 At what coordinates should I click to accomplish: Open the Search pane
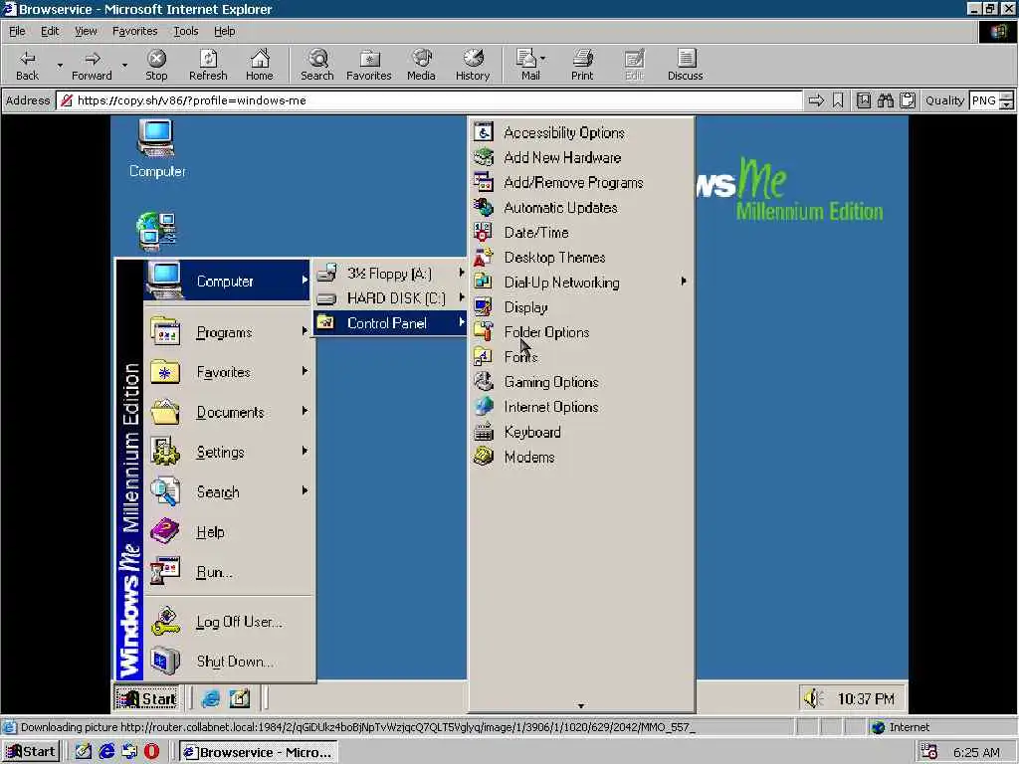click(317, 65)
